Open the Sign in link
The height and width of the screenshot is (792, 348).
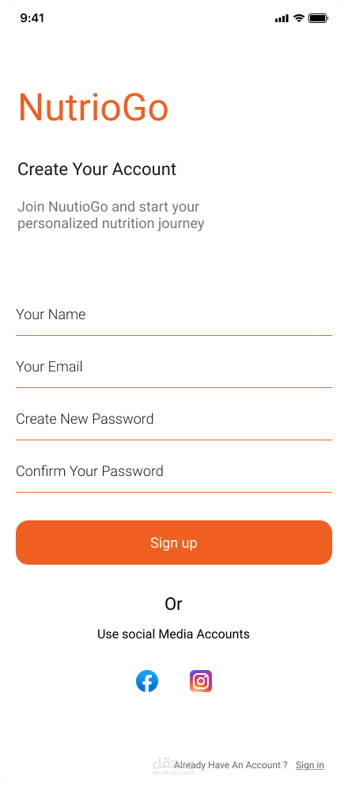(310, 765)
